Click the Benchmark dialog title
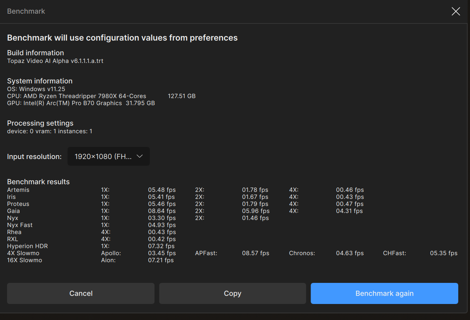 [26, 11]
